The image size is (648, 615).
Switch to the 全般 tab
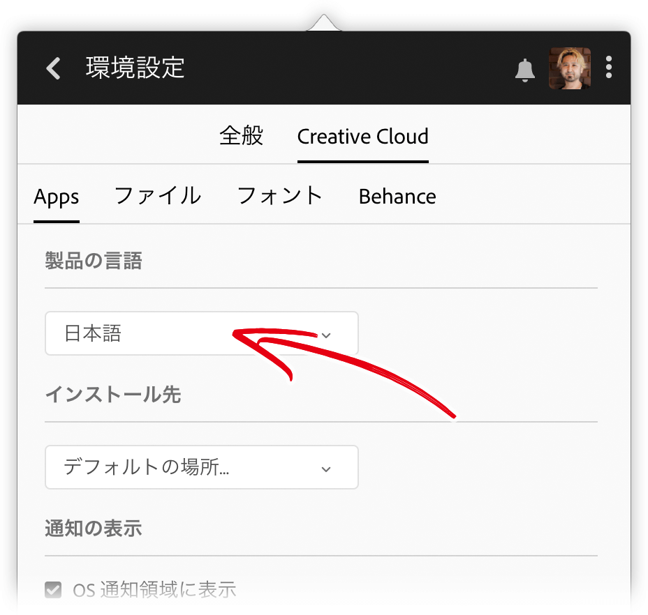click(x=241, y=136)
